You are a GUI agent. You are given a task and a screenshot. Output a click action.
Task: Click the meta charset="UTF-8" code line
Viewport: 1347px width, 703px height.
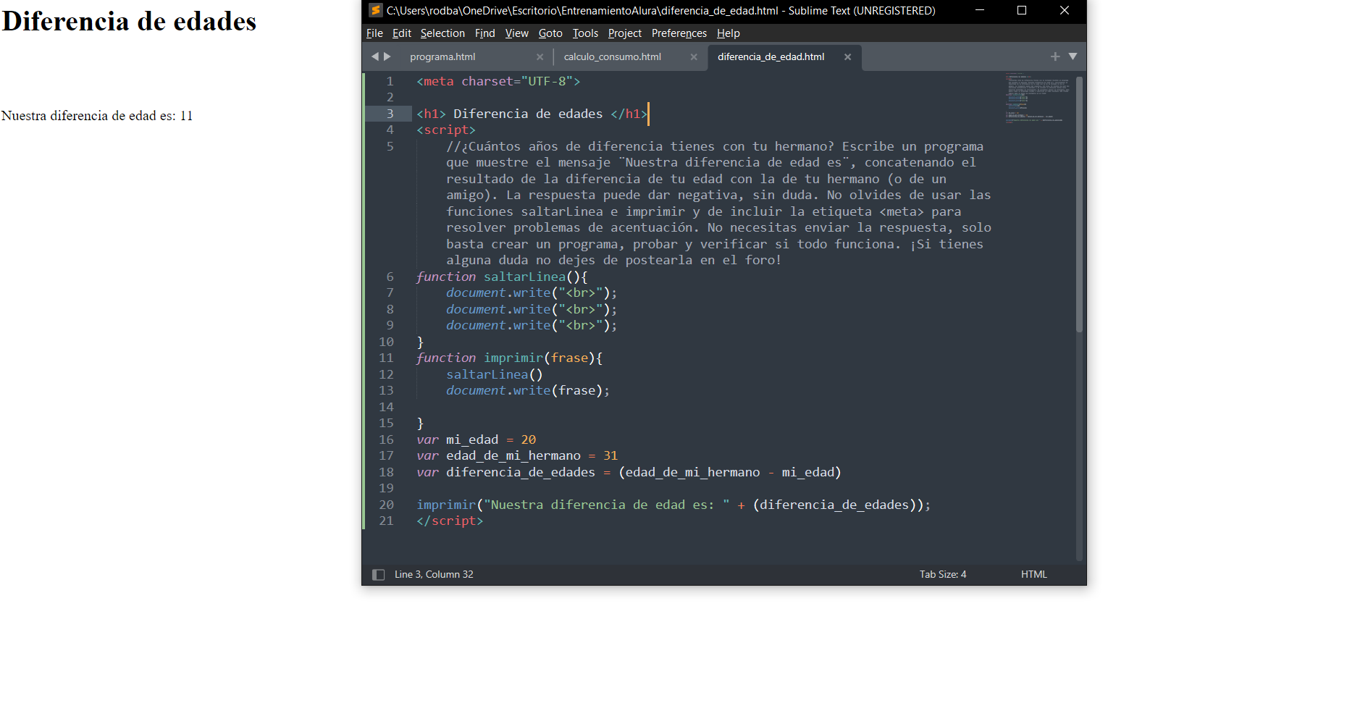point(498,82)
